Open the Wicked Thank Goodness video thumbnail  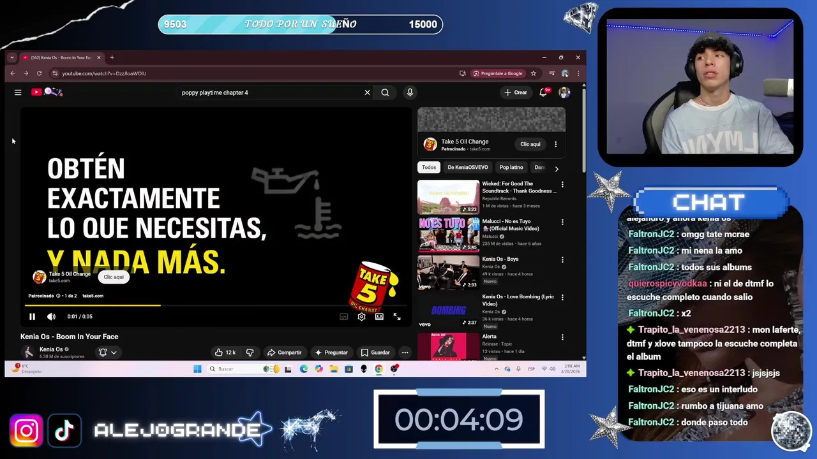click(x=448, y=197)
